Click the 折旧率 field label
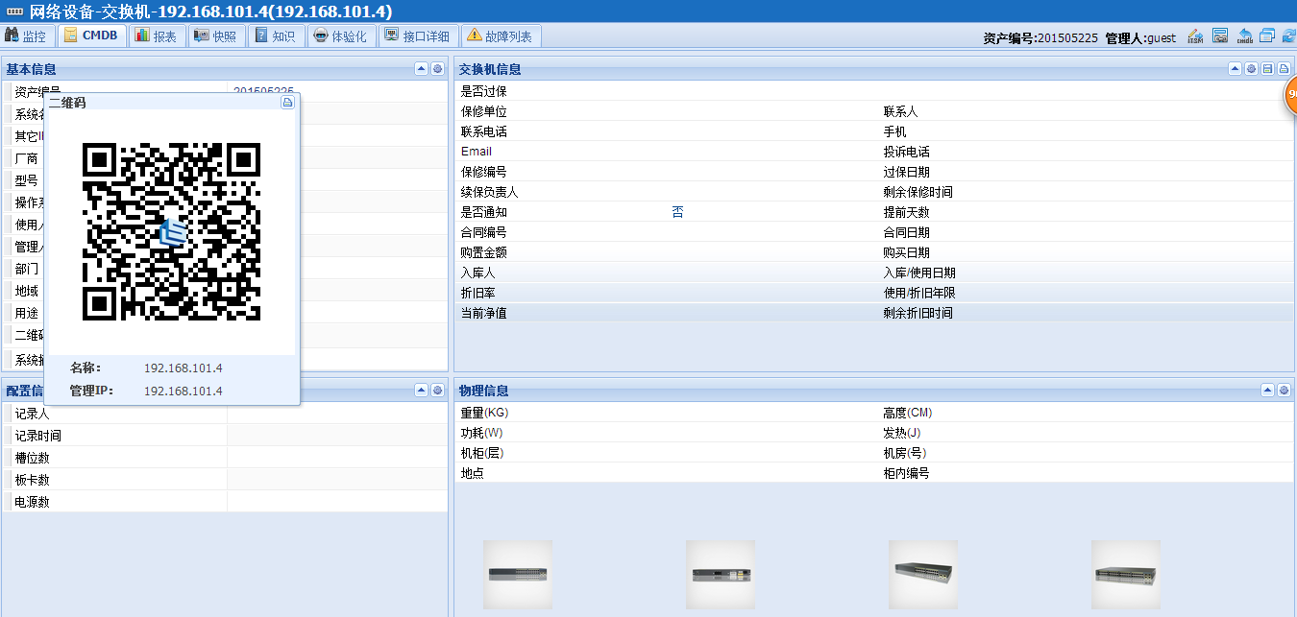 coord(477,293)
